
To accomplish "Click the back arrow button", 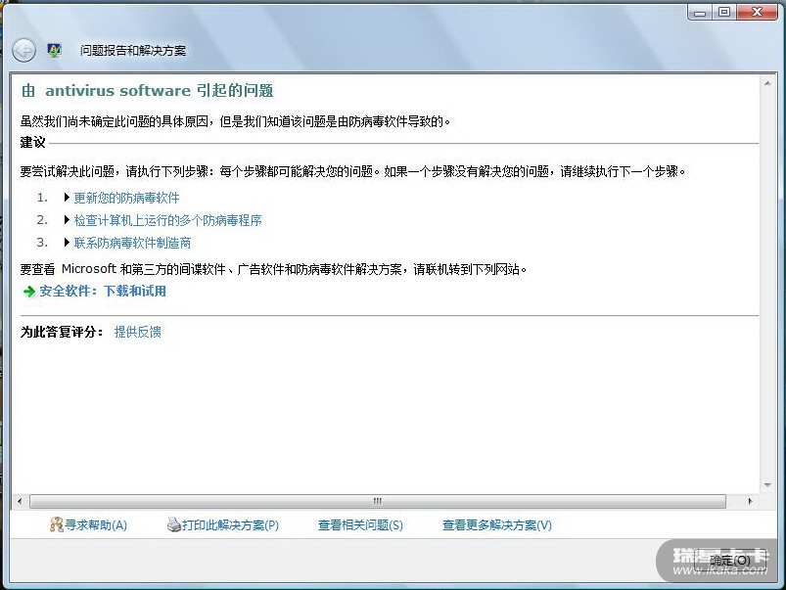I will 23,51.
